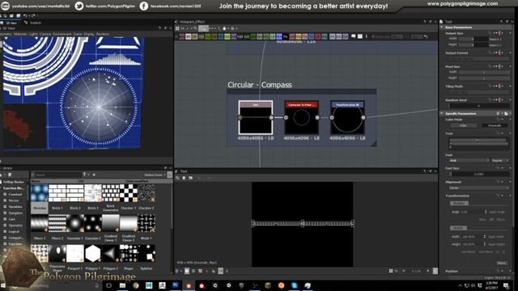Select Samplers category in Library tree
The height and width of the screenshot is (291, 518).
tap(15, 213)
